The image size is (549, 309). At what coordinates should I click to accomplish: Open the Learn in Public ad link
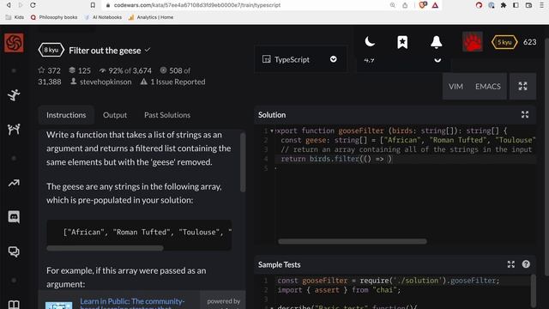coord(132,303)
